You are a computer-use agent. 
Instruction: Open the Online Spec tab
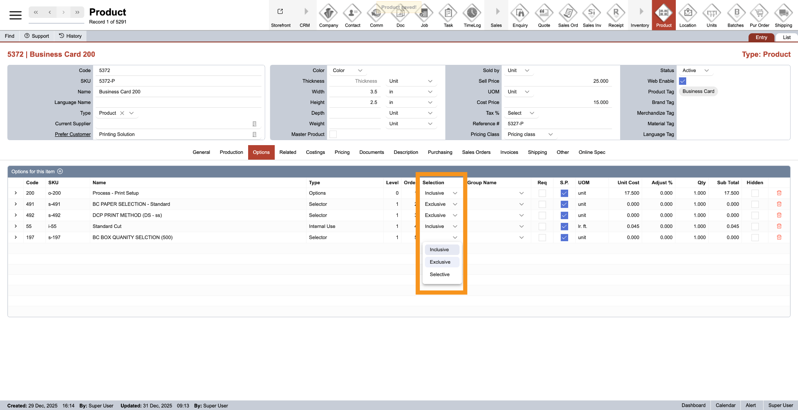(591, 152)
